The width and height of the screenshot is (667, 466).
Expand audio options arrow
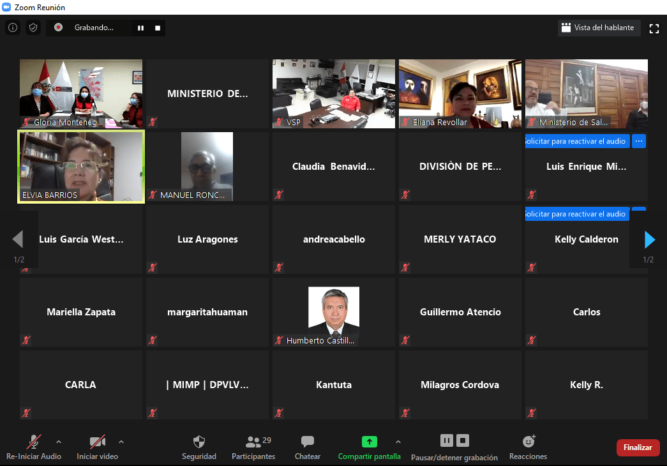tap(59, 441)
